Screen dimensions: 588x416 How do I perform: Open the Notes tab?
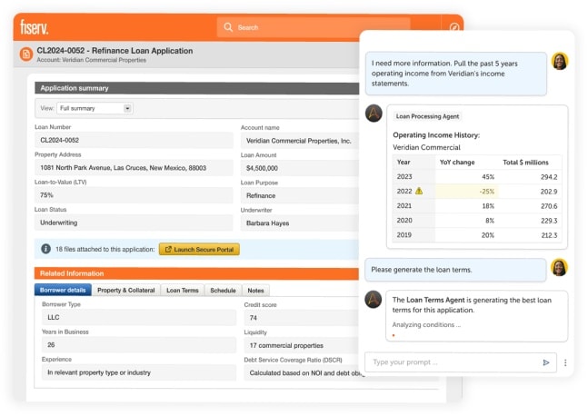coord(256,291)
